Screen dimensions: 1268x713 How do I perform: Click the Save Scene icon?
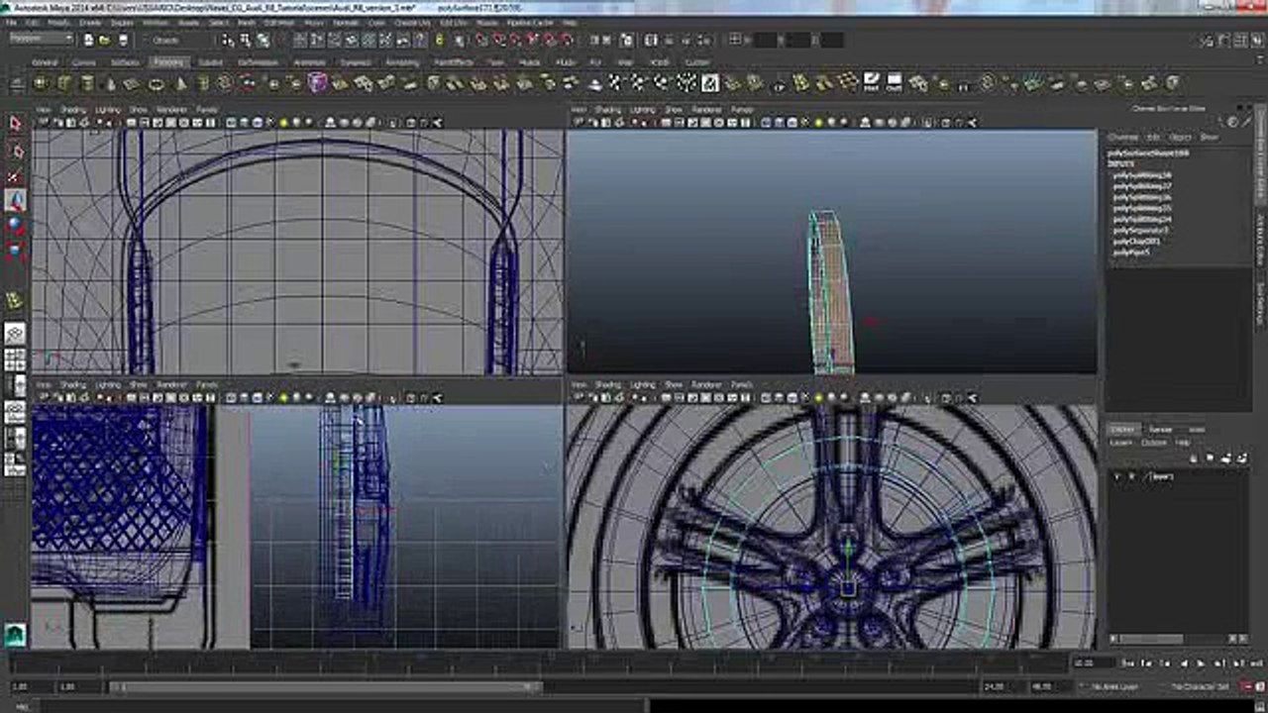point(123,41)
